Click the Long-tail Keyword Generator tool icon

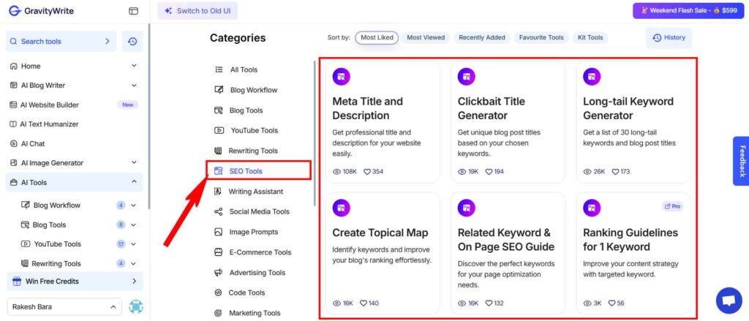(x=592, y=77)
